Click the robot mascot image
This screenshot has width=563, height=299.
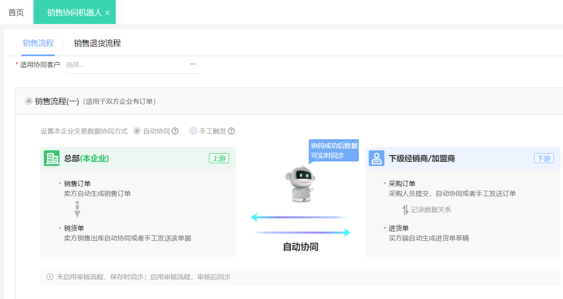click(x=300, y=184)
